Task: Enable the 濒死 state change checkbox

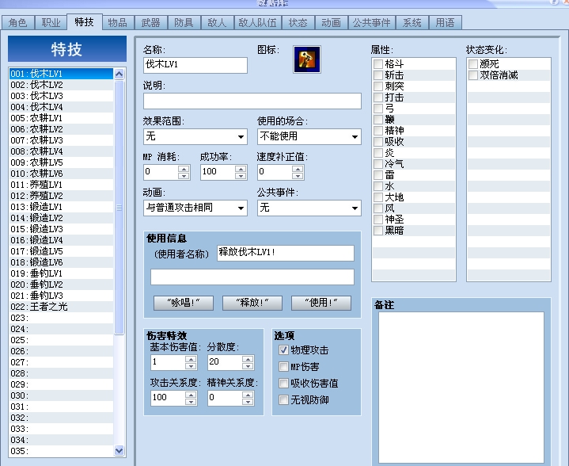Action: click(472, 64)
